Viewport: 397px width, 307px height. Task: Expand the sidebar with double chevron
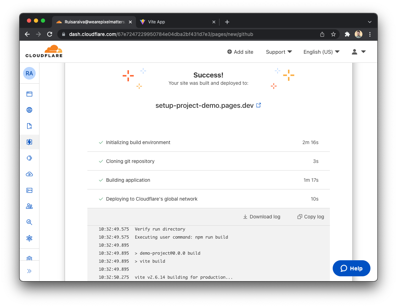(29, 271)
